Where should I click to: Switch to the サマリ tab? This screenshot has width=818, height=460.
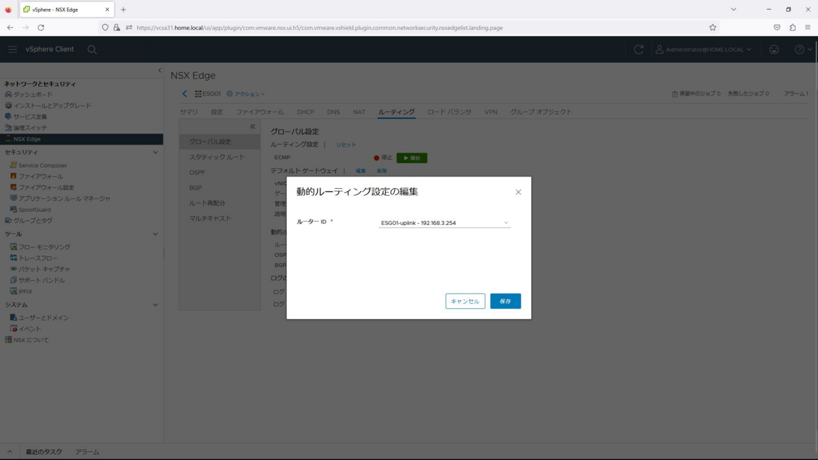pyautogui.click(x=189, y=112)
